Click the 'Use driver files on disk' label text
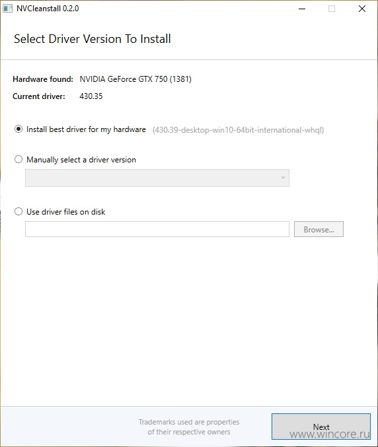The height and width of the screenshot is (447, 378). coord(66,212)
